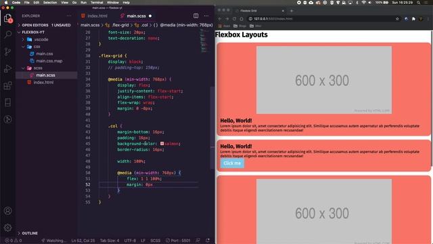This screenshot has height=244, width=433.
Task: Change language mode SCSS in status bar
Action: (x=155, y=241)
